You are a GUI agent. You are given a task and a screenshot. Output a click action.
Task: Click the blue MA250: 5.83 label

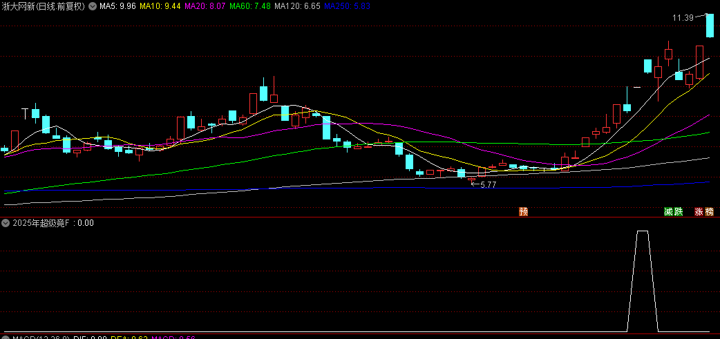[347, 6]
